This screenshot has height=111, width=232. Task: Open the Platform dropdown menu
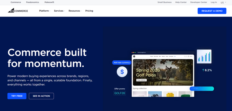pyautogui.click(x=45, y=11)
